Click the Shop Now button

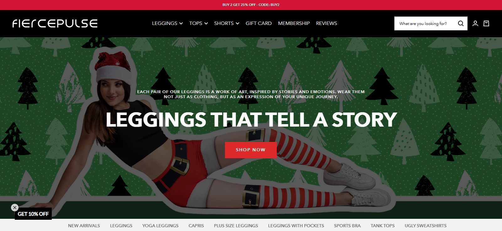pos(251,150)
